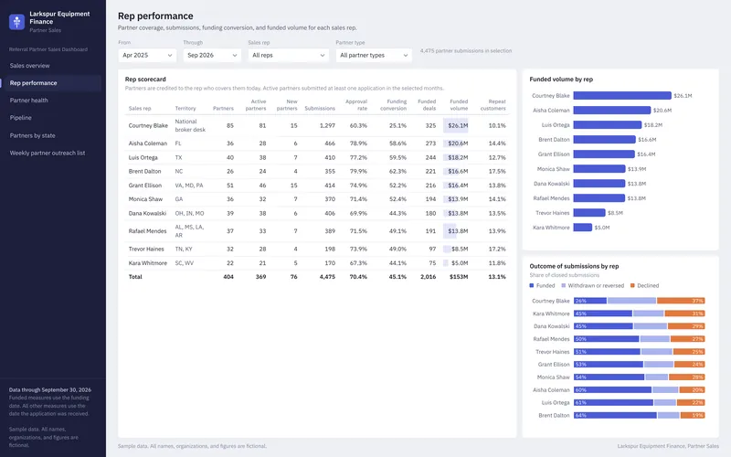Click Aisha Coleman $20.6M bar in volume chart
The height and width of the screenshot is (457, 731).
pos(612,110)
